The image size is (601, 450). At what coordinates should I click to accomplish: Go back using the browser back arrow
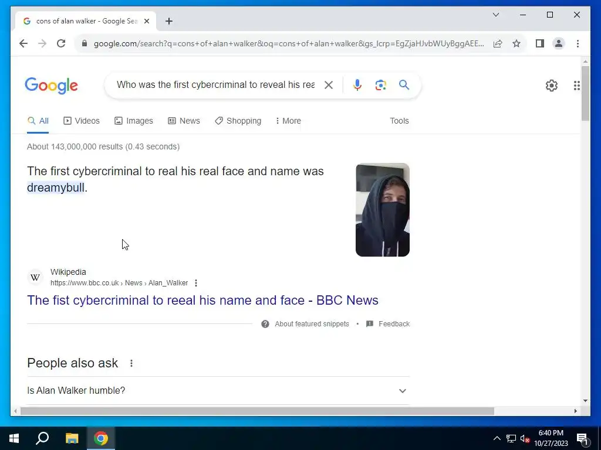(23, 43)
